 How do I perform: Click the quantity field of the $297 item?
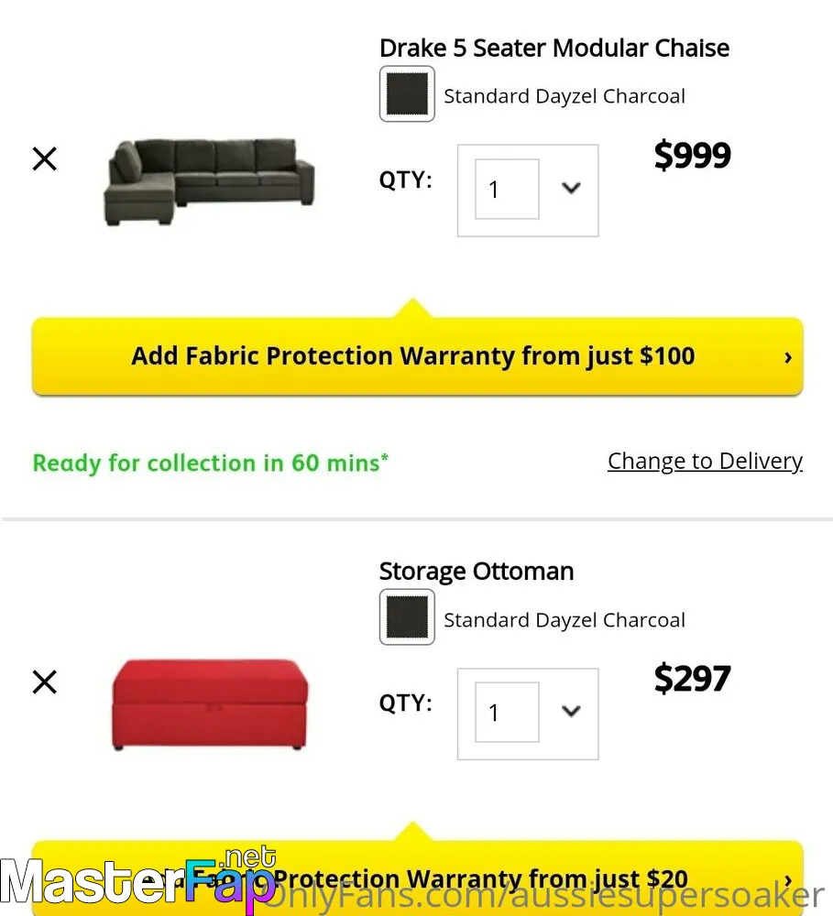(x=507, y=712)
